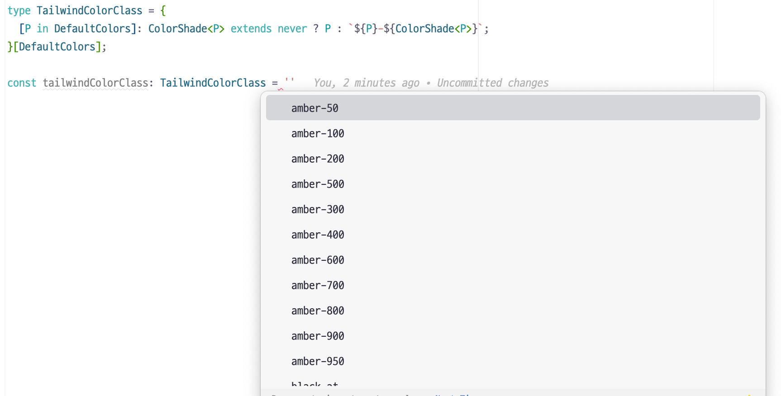Choose amber-700 from the list

pos(318,285)
